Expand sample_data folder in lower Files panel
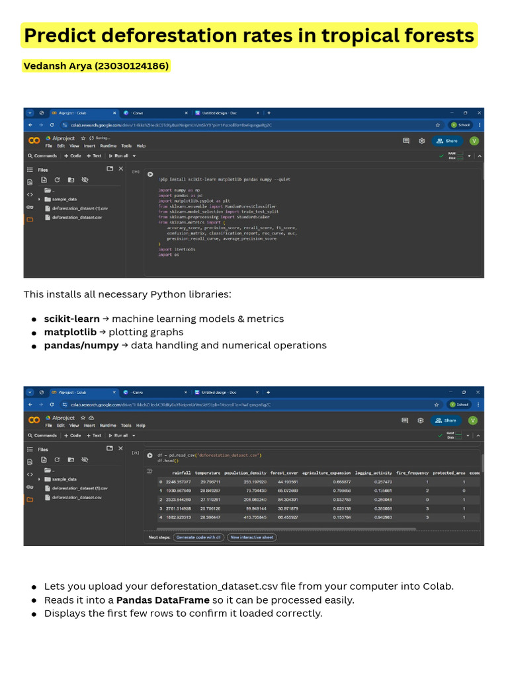This screenshot has height=677, width=508. point(39,479)
